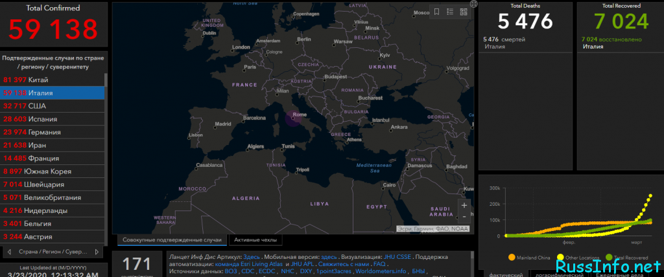Screen dimensions: 664x277
Task: Select Нидерланды in the country list
Action: (53, 210)
